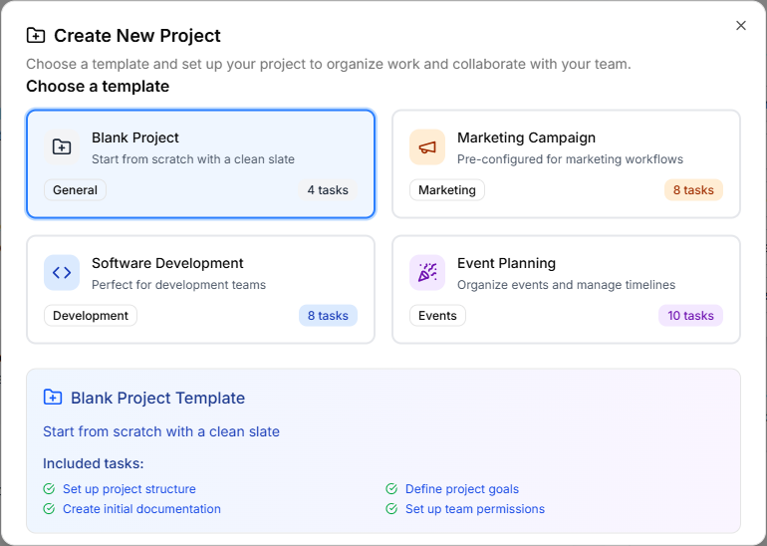Choose the Software Development template title

tap(167, 263)
